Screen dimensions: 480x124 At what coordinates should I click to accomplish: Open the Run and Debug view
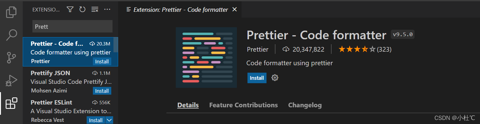11,81
